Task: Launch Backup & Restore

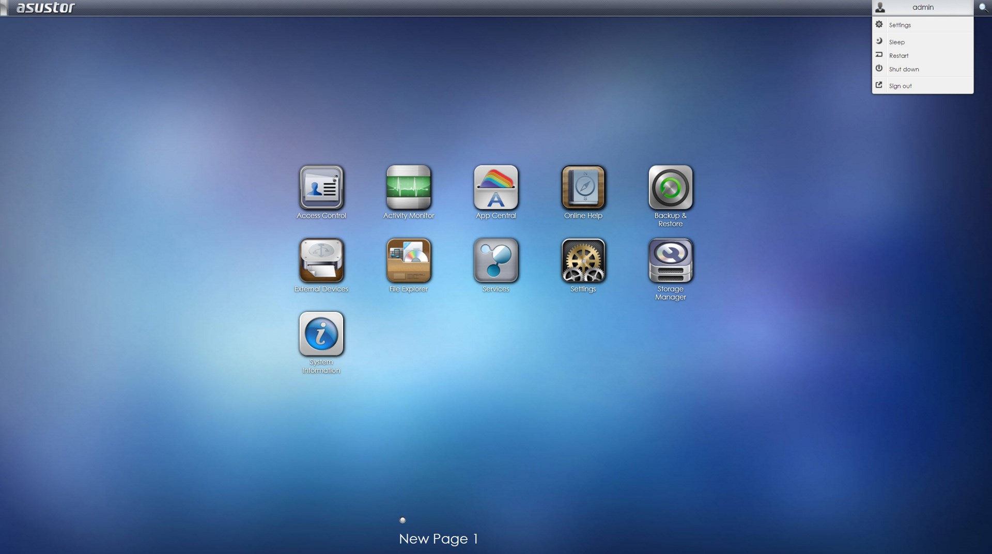Action: pos(670,187)
